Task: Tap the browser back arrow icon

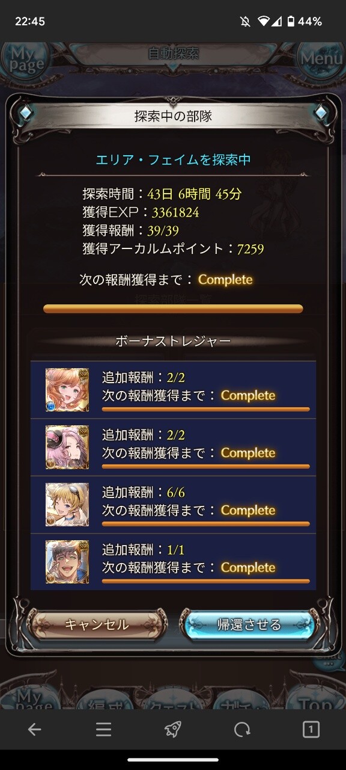Action: [x=34, y=730]
